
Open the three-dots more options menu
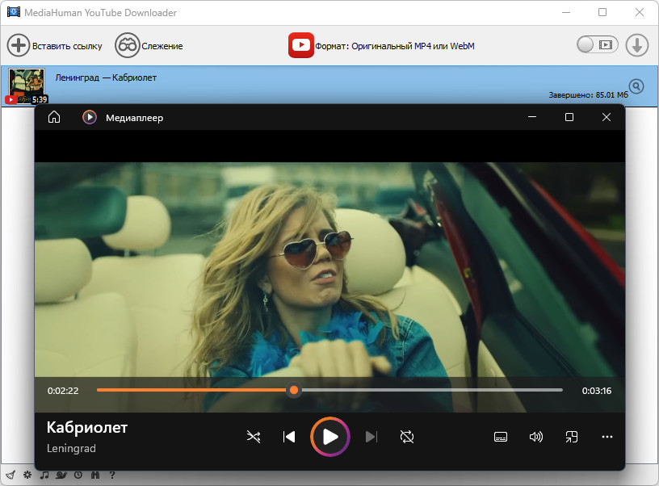point(607,437)
